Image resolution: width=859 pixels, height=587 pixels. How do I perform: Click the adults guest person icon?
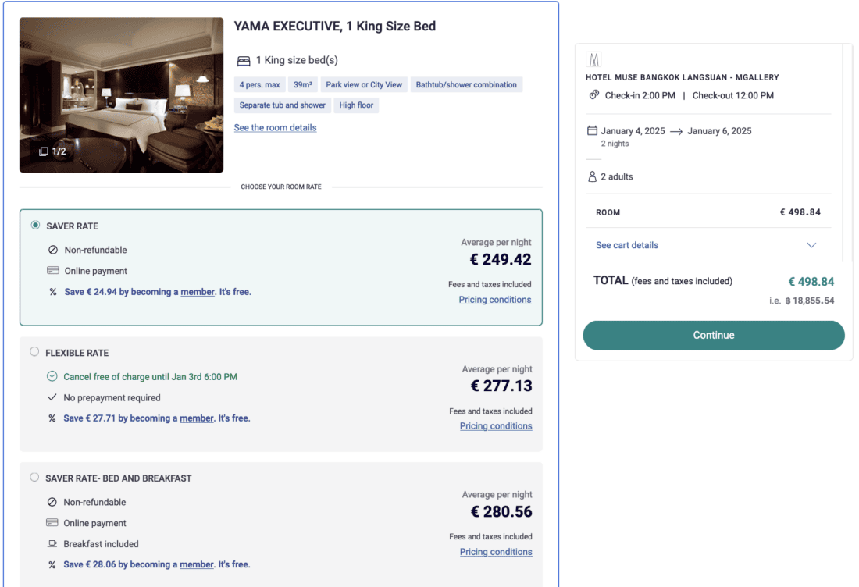click(x=592, y=176)
